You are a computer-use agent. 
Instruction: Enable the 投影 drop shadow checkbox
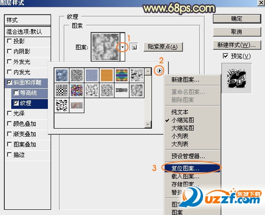(9, 41)
